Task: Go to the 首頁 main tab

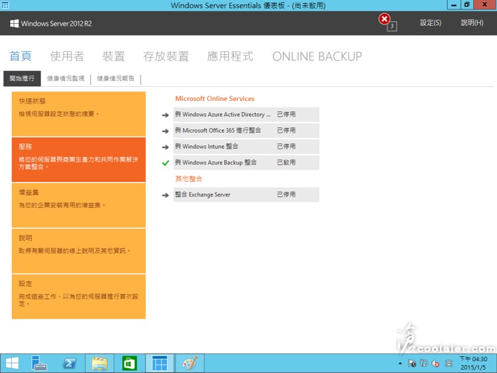Action: pyautogui.click(x=21, y=56)
